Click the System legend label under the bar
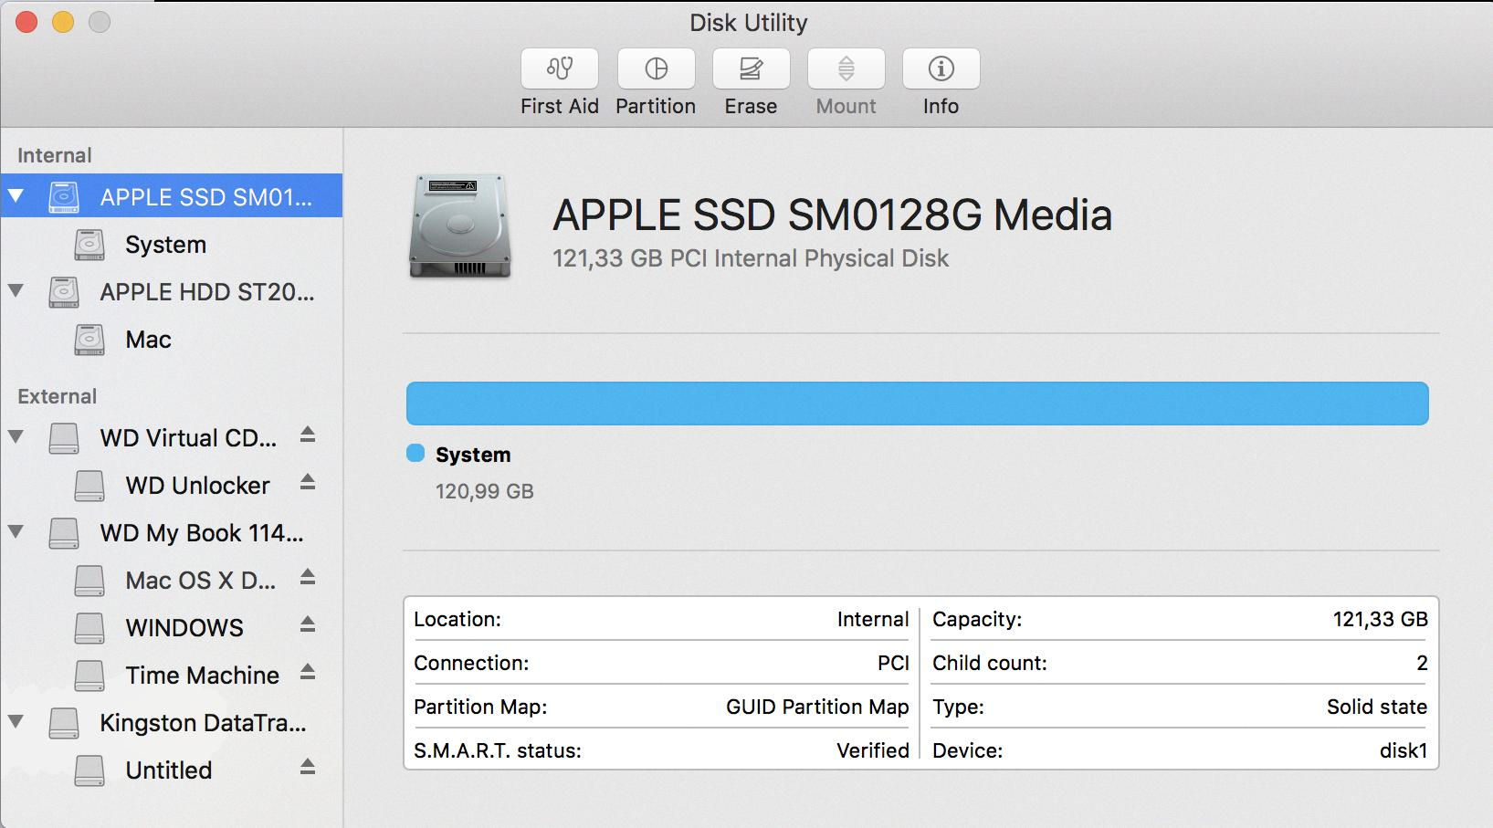The image size is (1493, 828). [473, 455]
